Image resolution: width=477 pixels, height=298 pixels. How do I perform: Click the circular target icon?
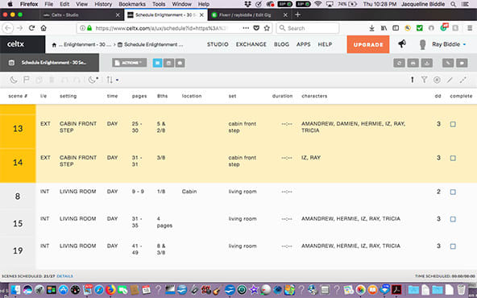[x=437, y=80]
